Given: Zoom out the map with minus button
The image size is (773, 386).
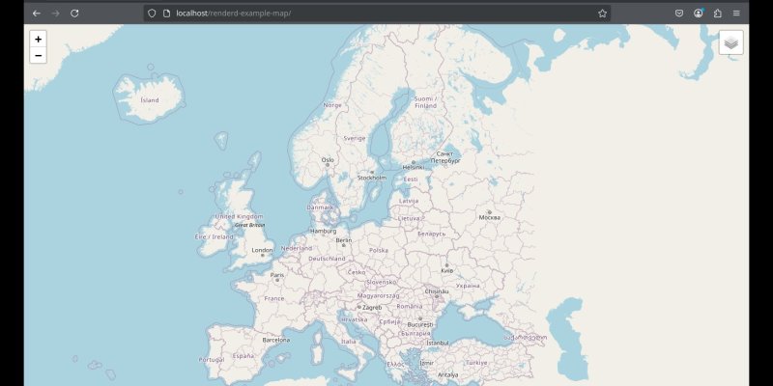Looking at the screenshot, I should click(38, 56).
